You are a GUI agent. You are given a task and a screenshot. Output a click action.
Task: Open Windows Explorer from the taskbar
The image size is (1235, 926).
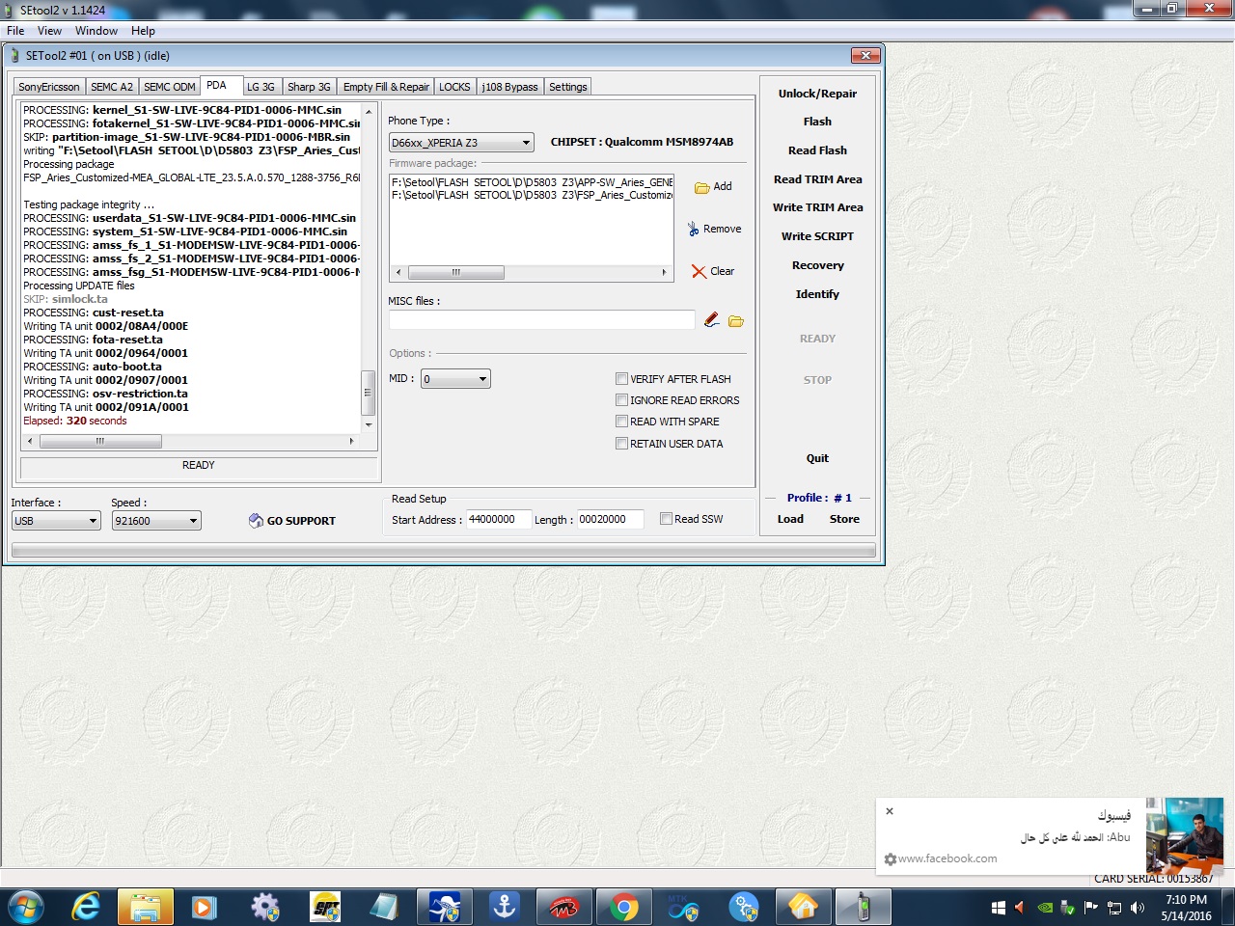146,908
